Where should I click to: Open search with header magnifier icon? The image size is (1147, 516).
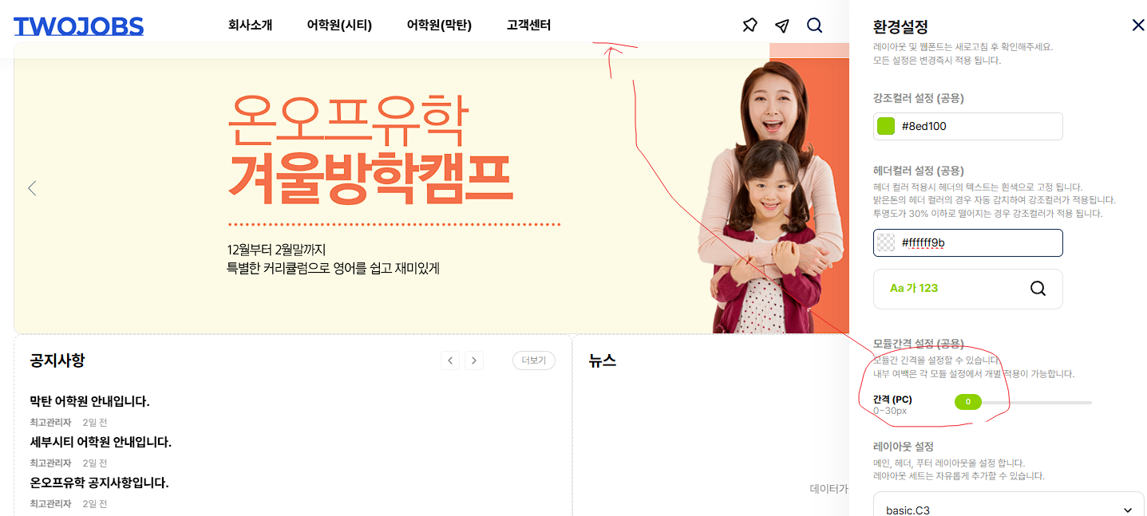coord(814,26)
